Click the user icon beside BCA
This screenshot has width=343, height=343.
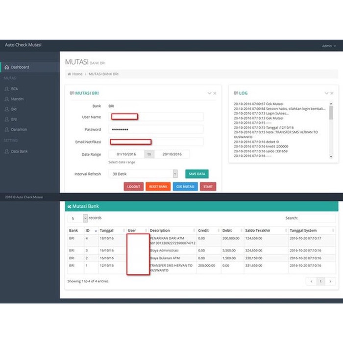coord(7,89)
